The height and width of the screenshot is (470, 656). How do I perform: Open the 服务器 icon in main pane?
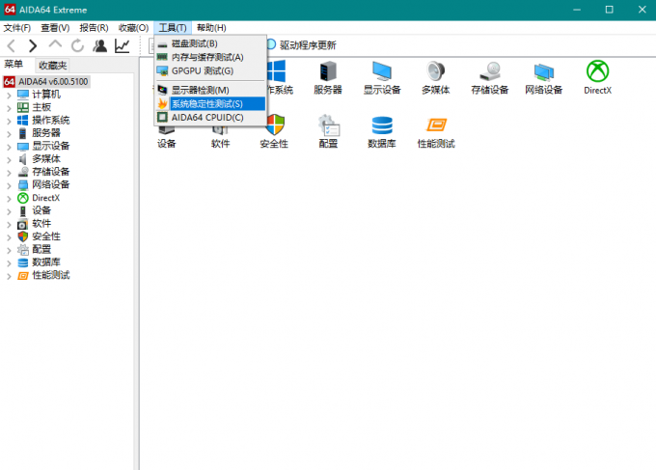pos(328,71)
